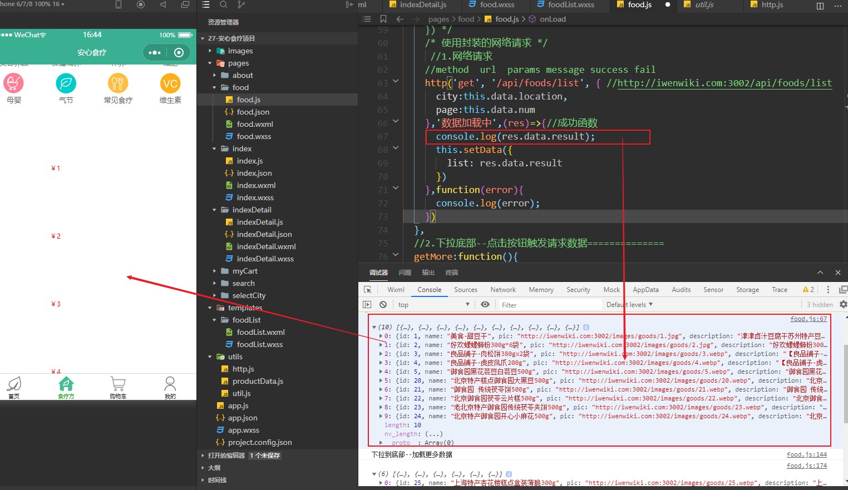The height and width of the screenshot is (490, 848).
Task: Open the explorer list view icon
Action: coord(206,4)
